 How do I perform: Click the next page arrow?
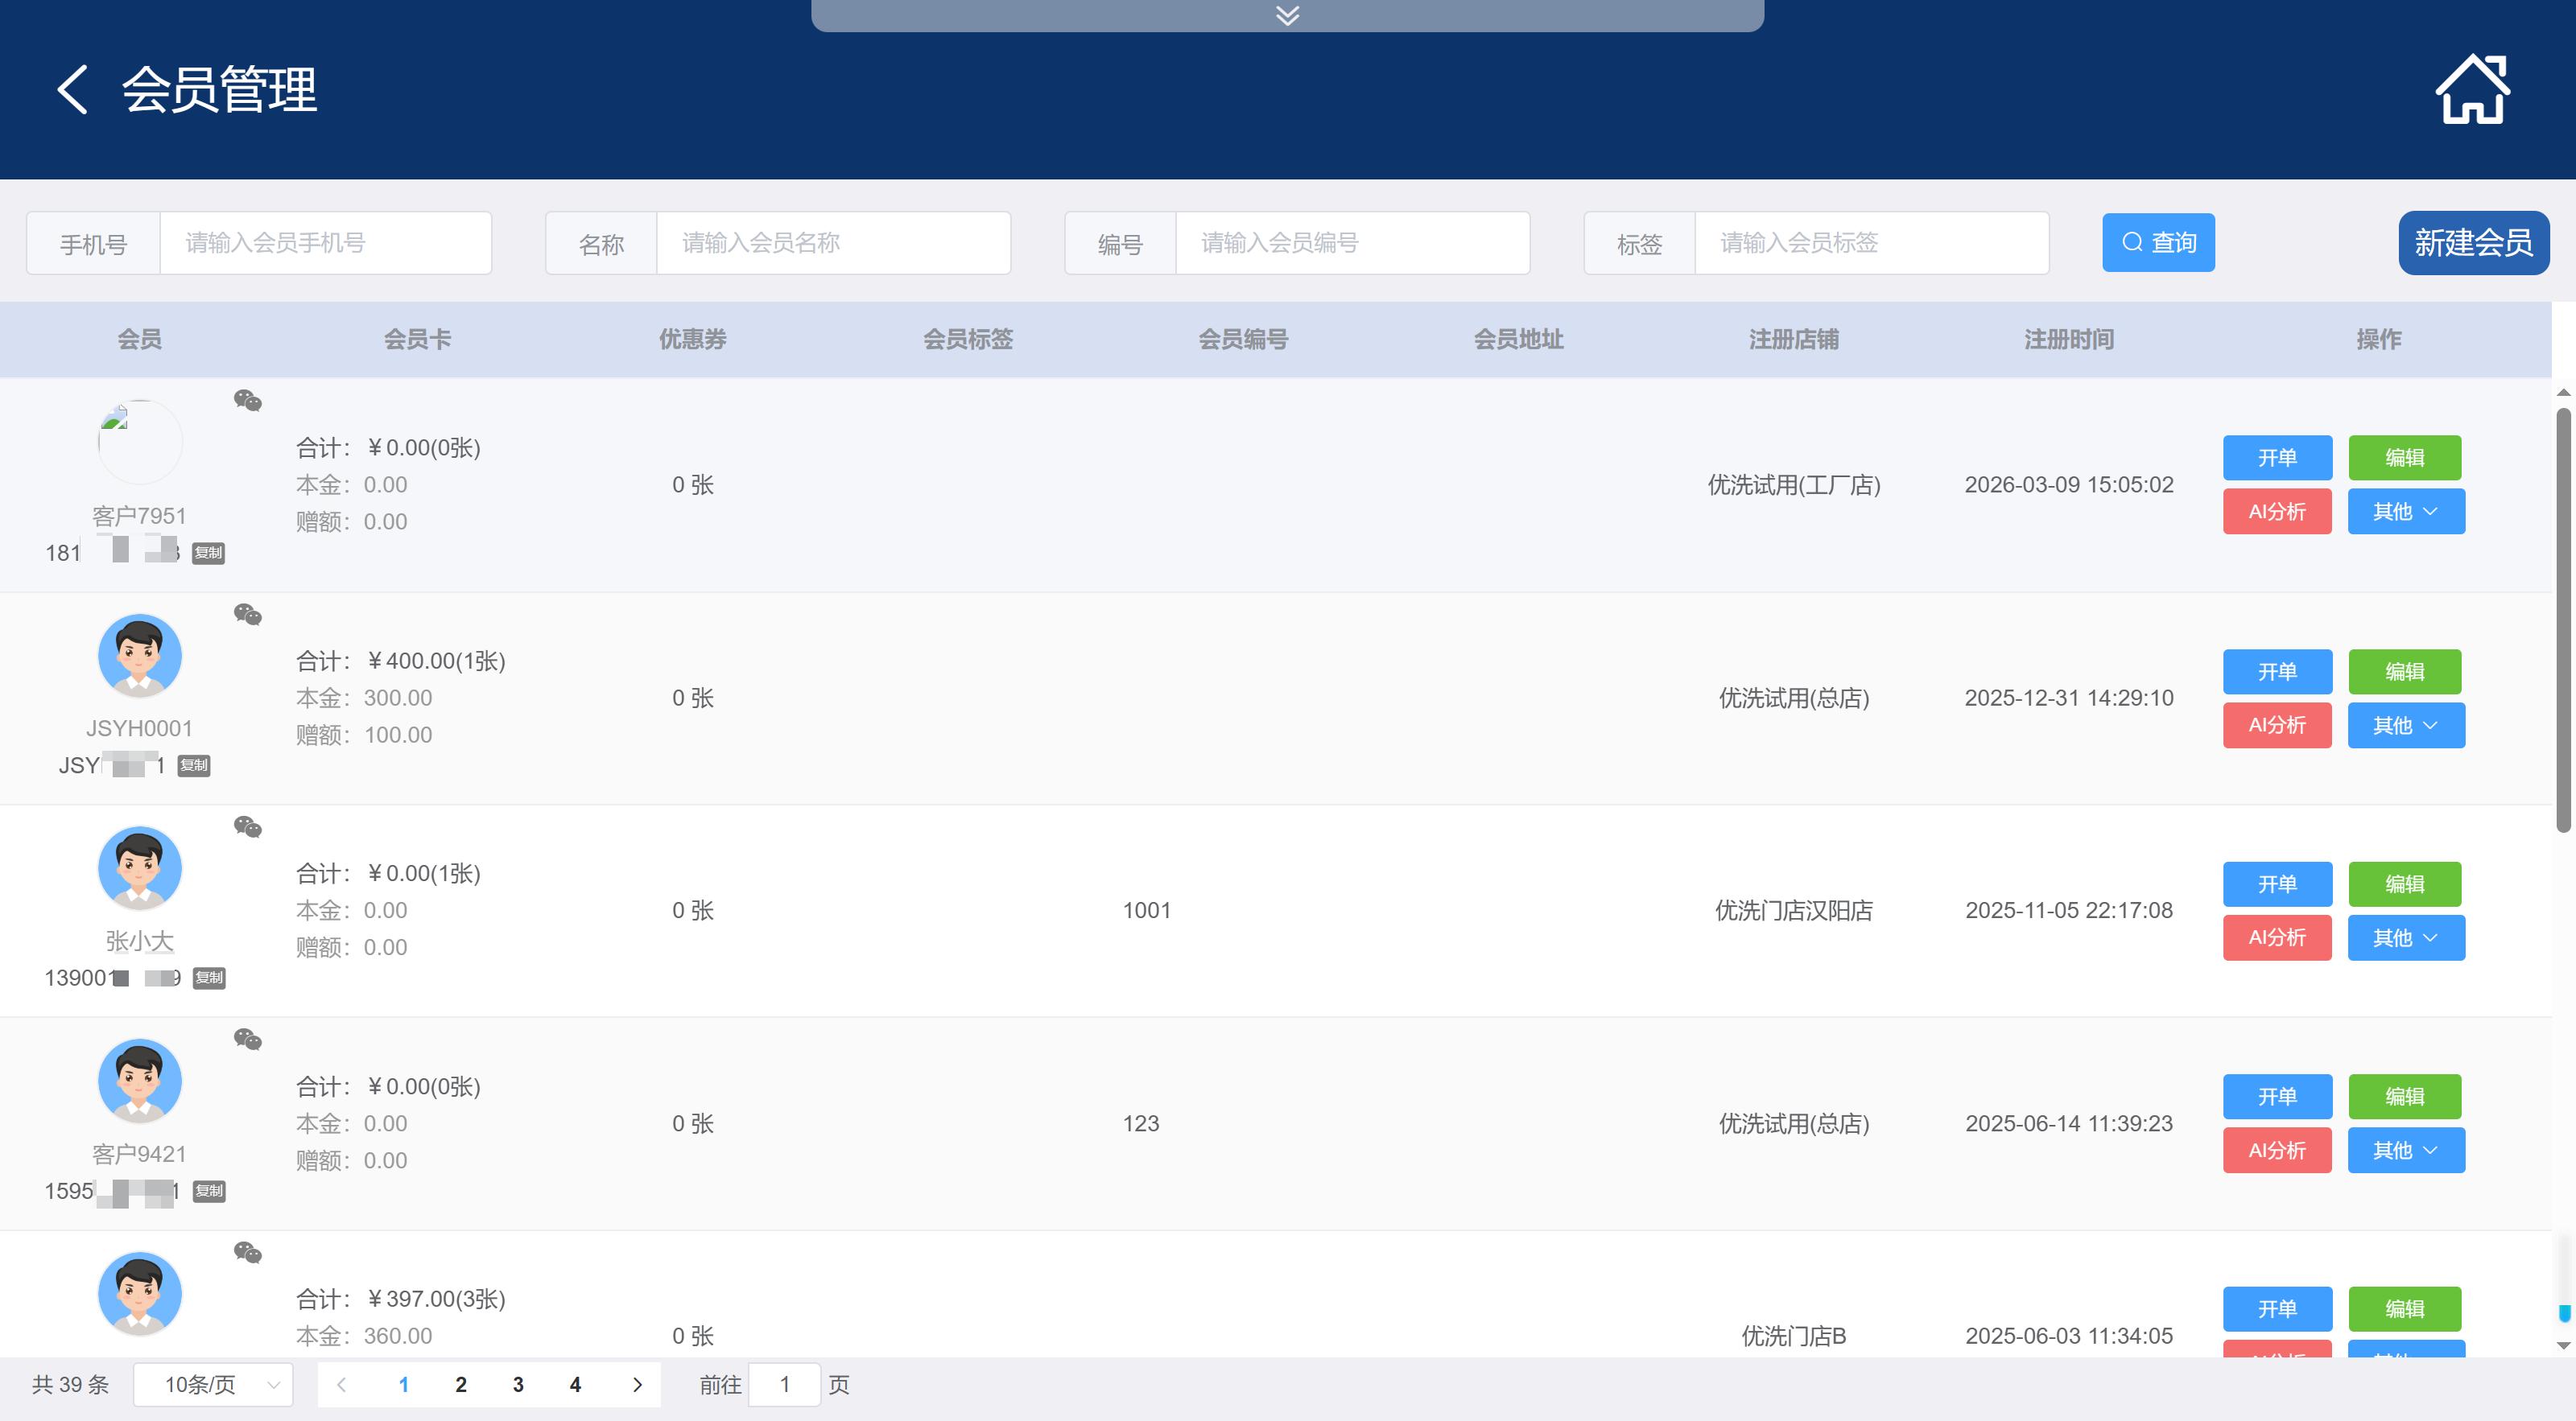click(x=637, y=1385)
